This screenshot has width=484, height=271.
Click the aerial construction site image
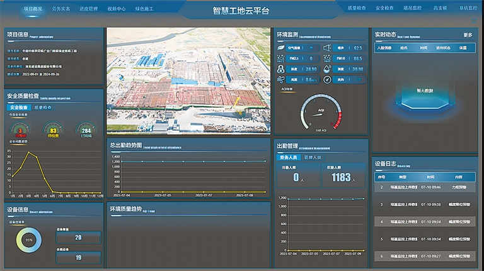pos(188,80)
